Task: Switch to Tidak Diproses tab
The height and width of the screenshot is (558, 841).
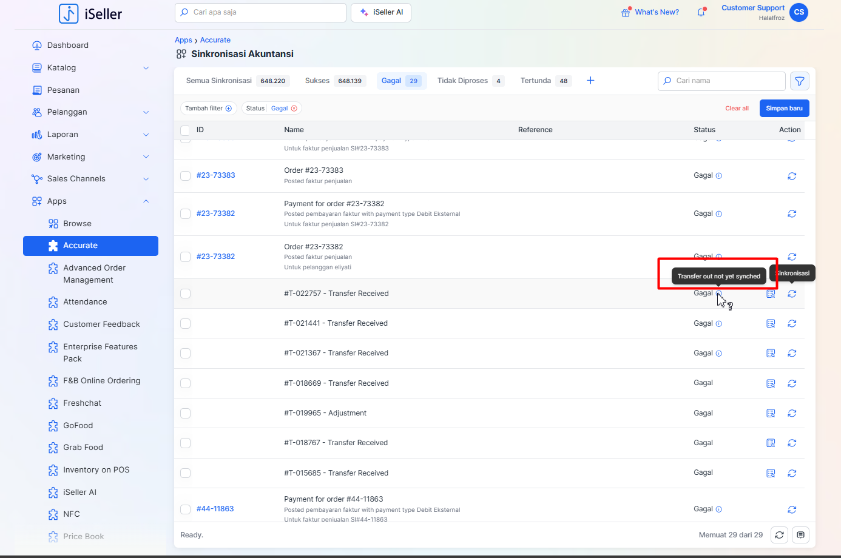Action: click(470, 81)
